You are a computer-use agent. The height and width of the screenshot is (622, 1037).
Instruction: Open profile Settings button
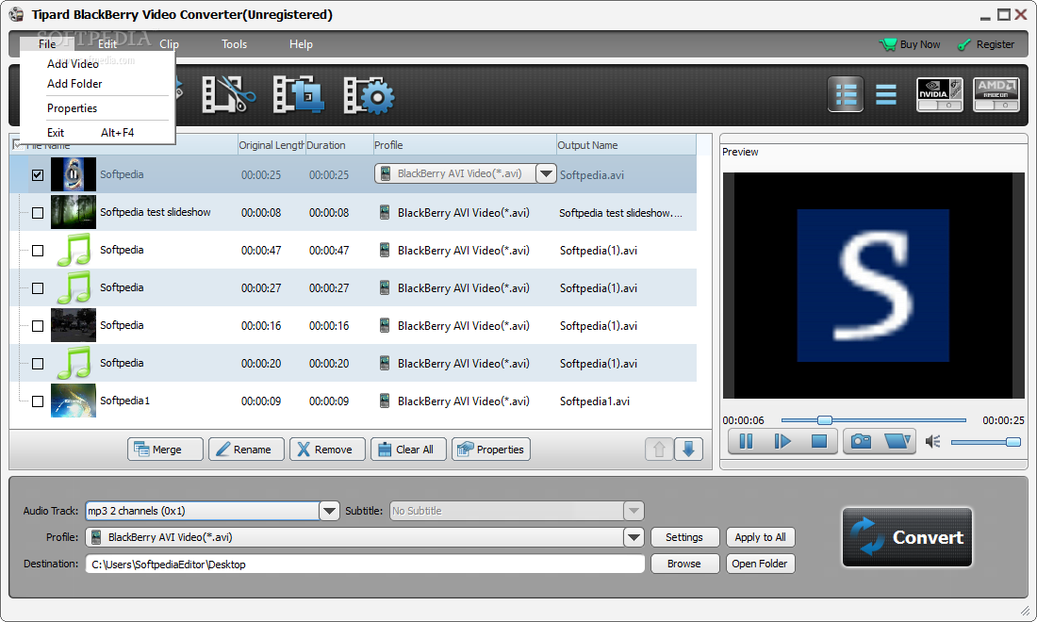684,537
